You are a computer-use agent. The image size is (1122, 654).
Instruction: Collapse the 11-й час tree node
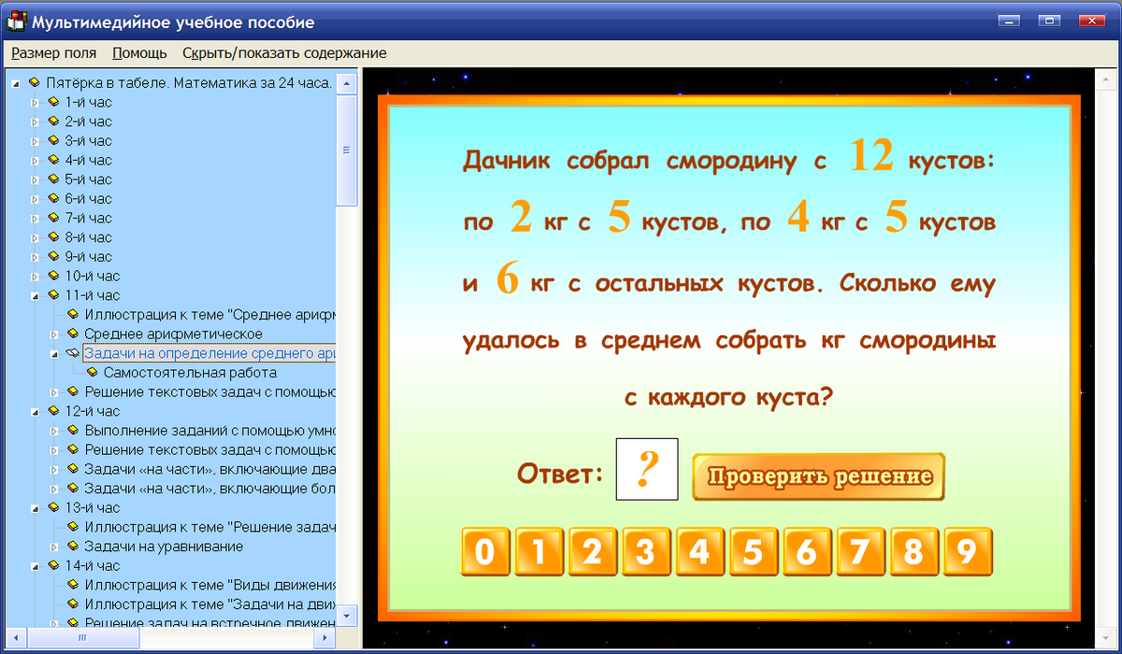tap(36, 295)
